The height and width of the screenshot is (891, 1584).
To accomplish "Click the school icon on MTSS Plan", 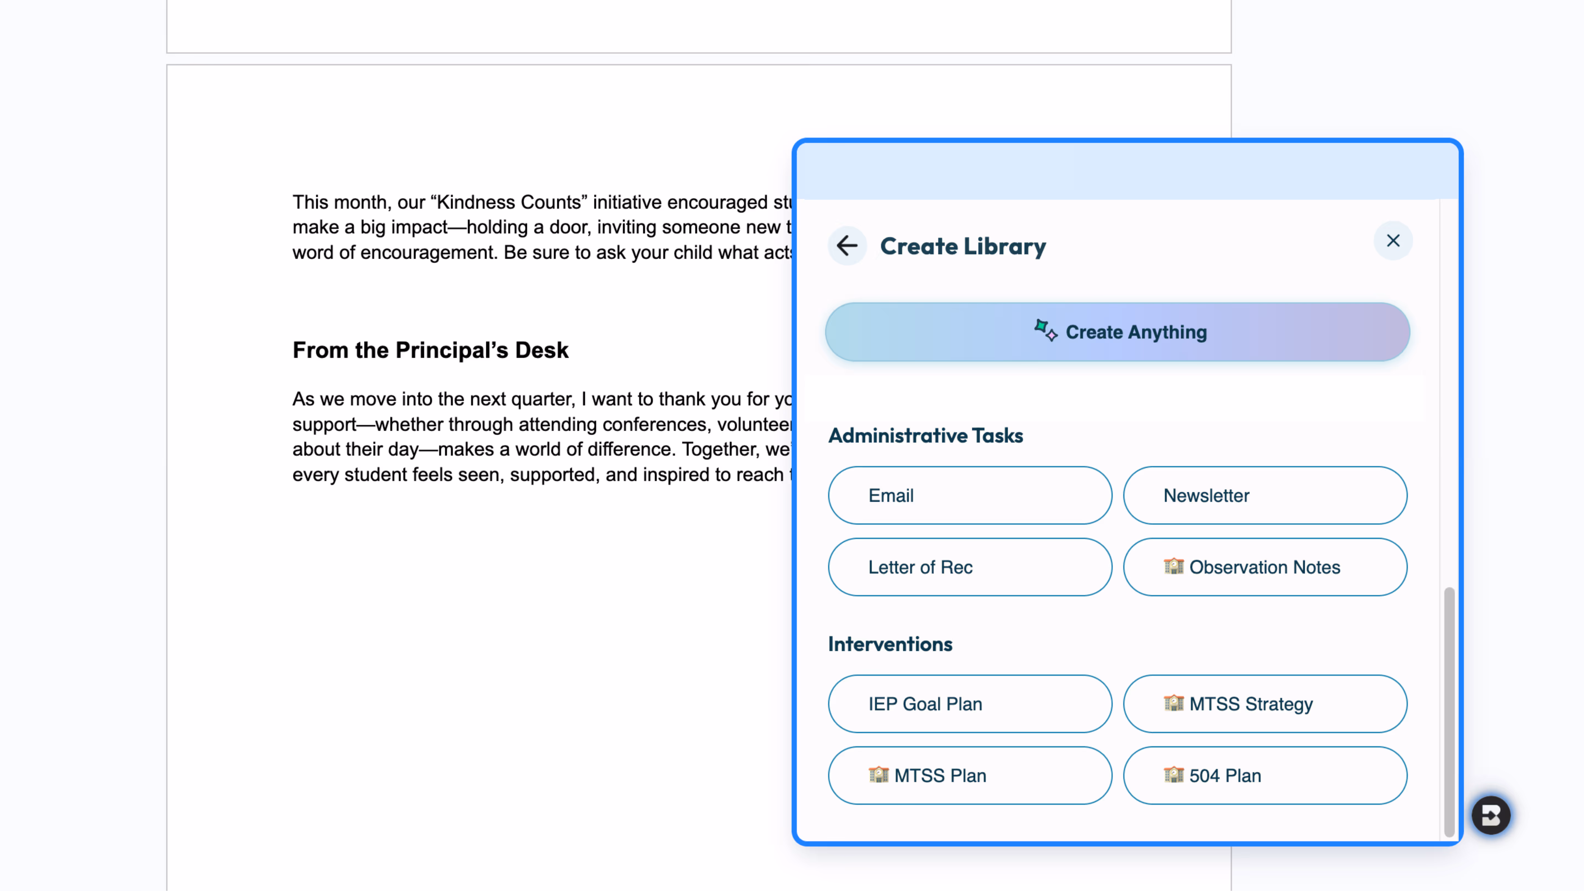I will pyautogui.click(x=878, y=774).
